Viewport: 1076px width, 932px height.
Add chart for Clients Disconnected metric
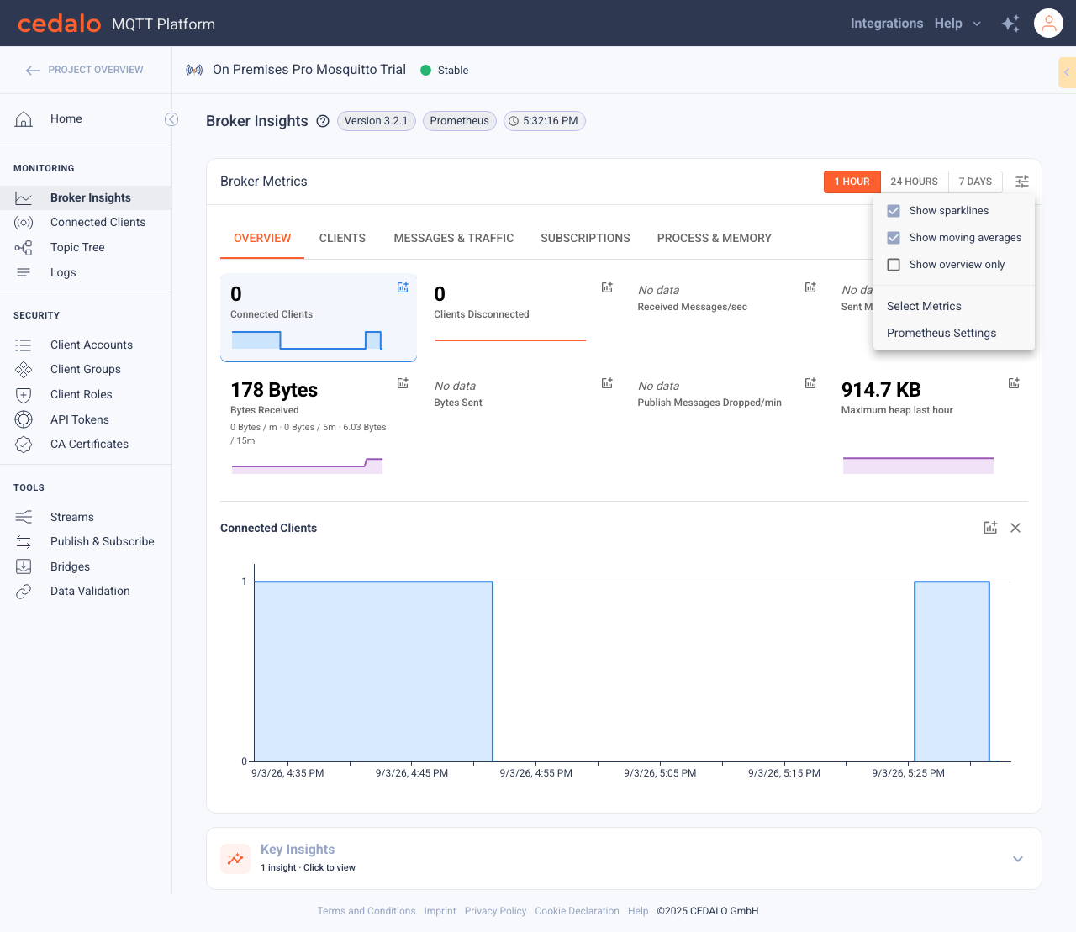607,287
